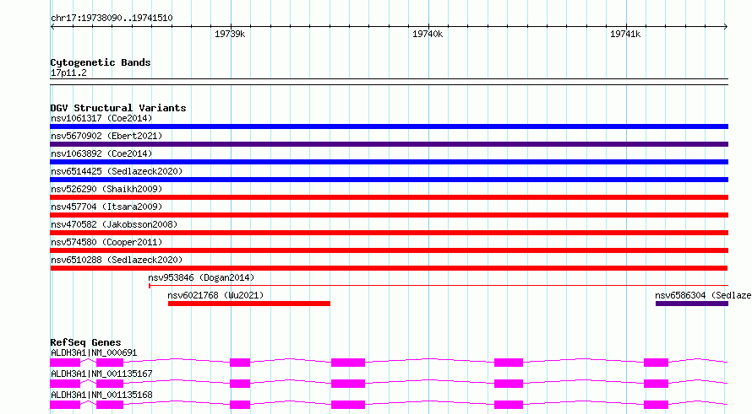Image resolution: width=752 pixels, height=414 pixels.
Task: Select the Cytogenetic Bands track heading
Action: coord(101,62)
